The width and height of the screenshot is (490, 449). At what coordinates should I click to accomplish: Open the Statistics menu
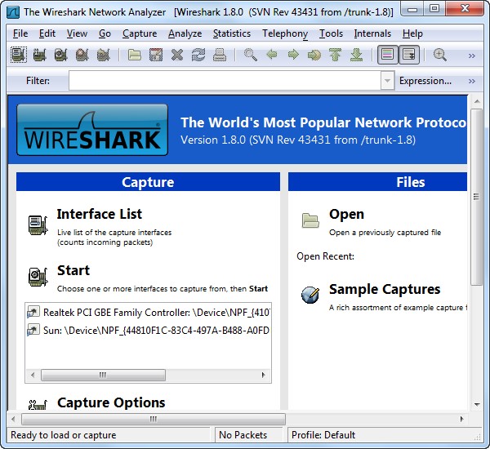[x=232, y=33]
